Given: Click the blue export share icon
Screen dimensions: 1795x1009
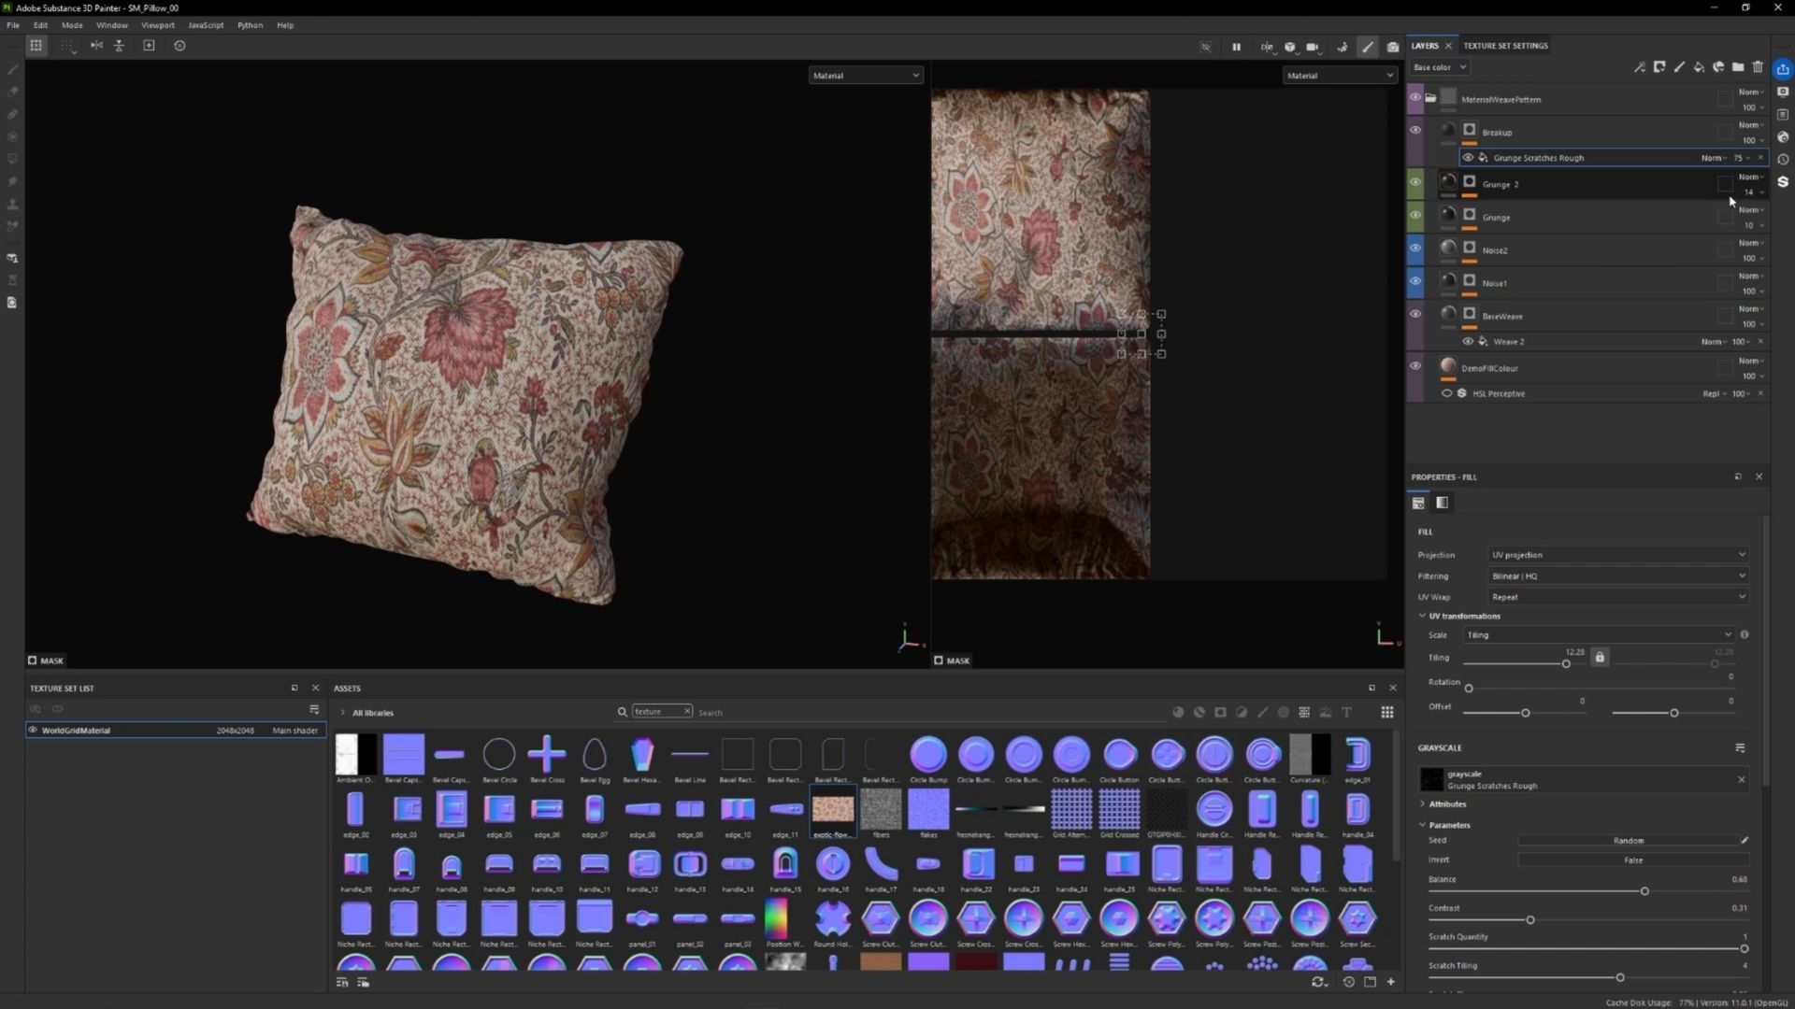Looking at the screenshot, I should coord(1783,68).
